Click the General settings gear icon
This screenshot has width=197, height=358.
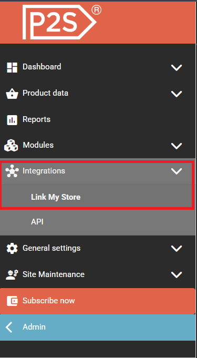click(12, 249)
